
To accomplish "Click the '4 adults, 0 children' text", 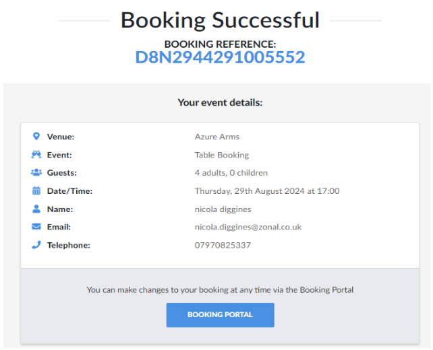I will pyautogui.click(x=231, y=173).
